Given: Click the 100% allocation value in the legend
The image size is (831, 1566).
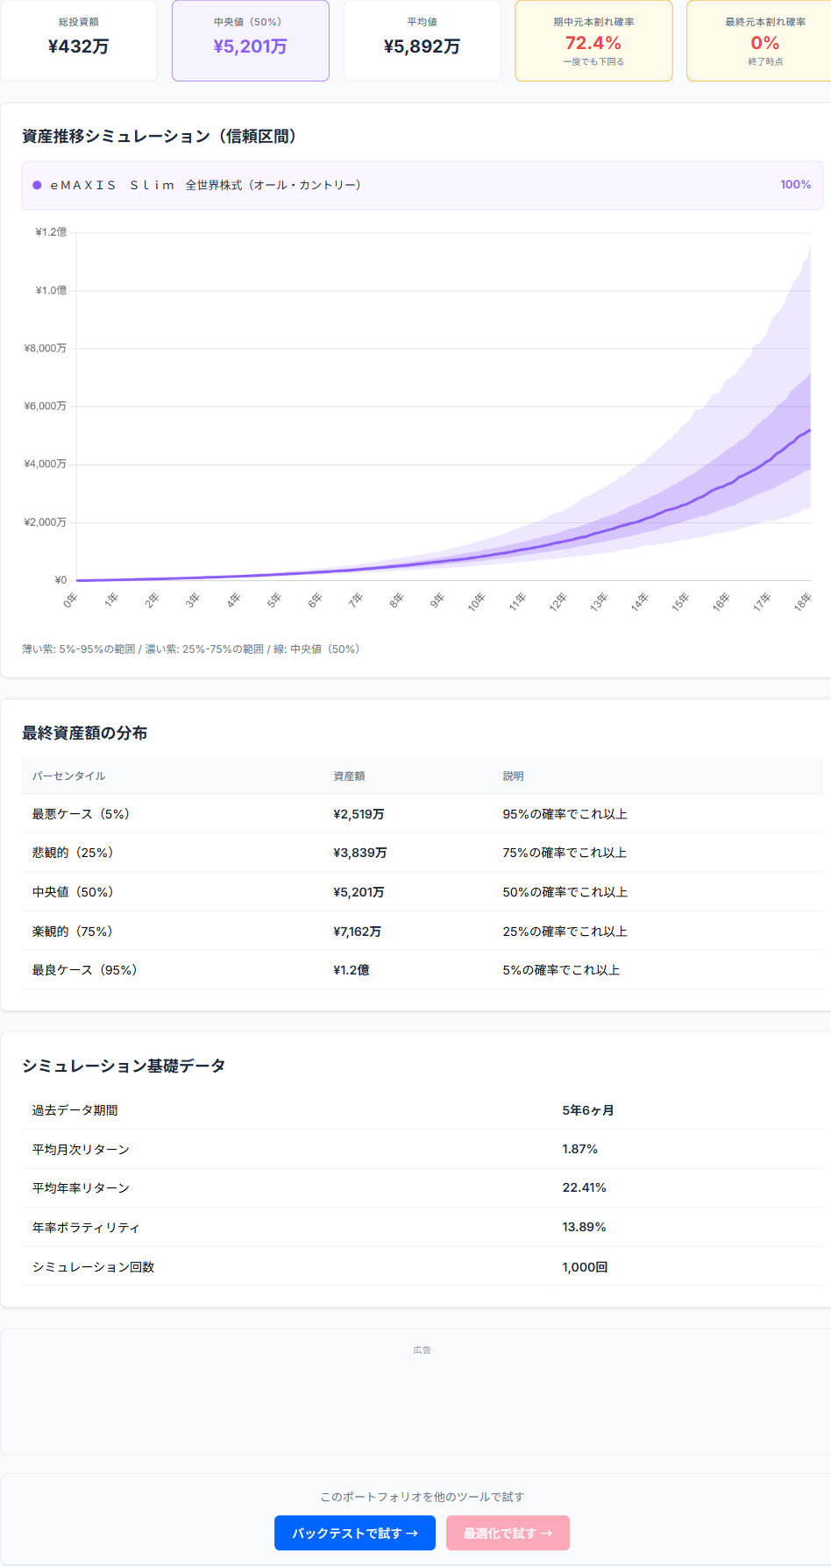Looking at the screenshot, I should tap(796, 185).
